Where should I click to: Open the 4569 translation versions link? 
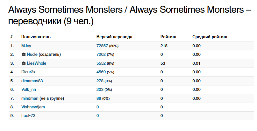pyautogui.click(x=101, y=72)
